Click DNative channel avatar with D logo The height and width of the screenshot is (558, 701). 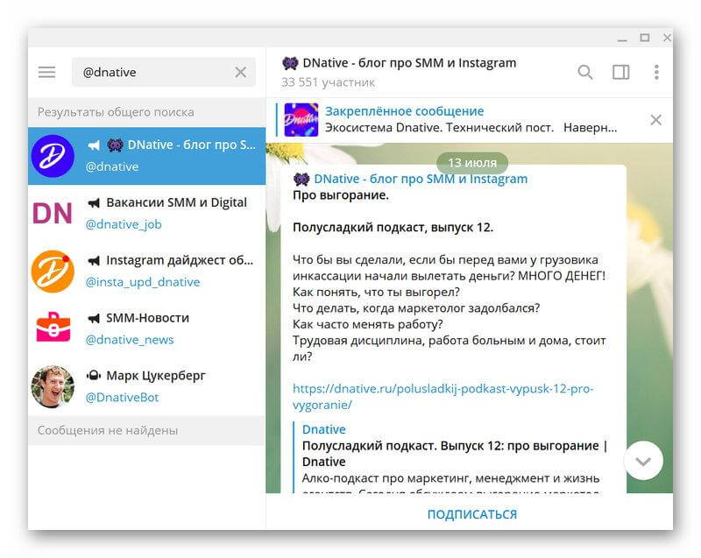tap(53, 156)
